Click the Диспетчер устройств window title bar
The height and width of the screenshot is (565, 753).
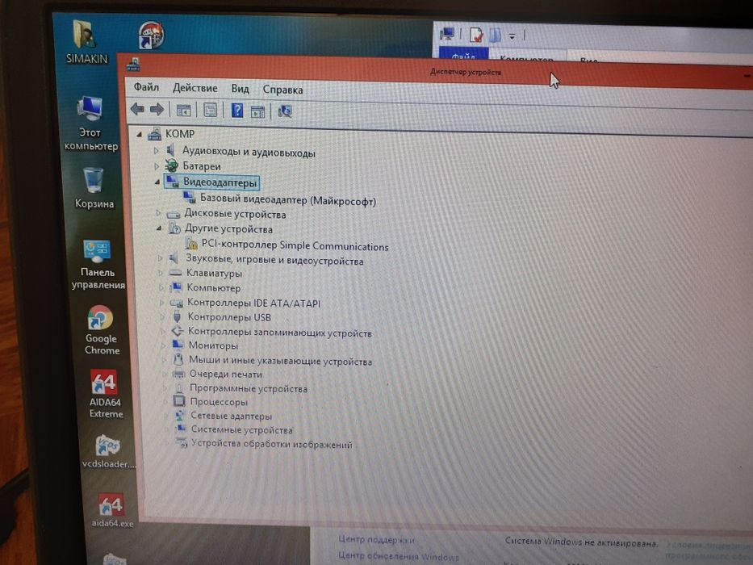[x=465, y=72]
